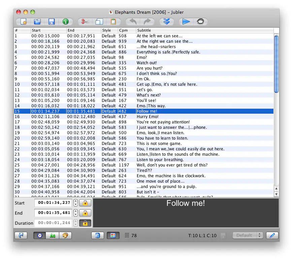Image resolution: width=293 pixels, height=260 pixels.
Task: Select subtitle 'At the right we can see the...'
Action: click(x=144, y=41)
